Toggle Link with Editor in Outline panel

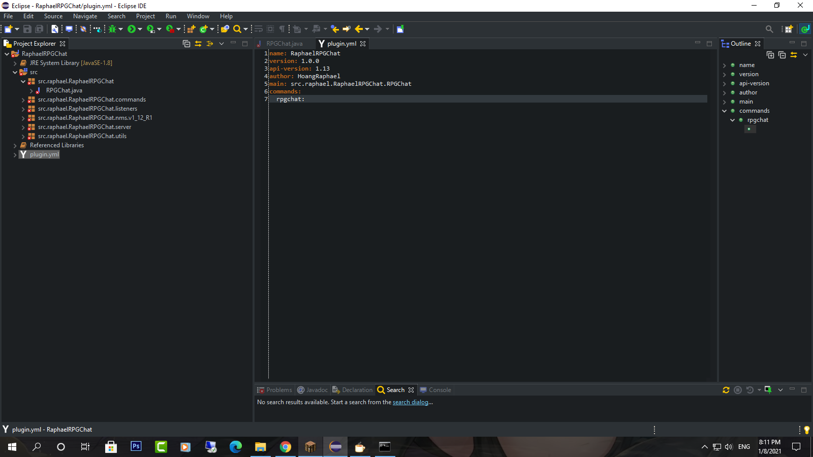click(794, 55)
